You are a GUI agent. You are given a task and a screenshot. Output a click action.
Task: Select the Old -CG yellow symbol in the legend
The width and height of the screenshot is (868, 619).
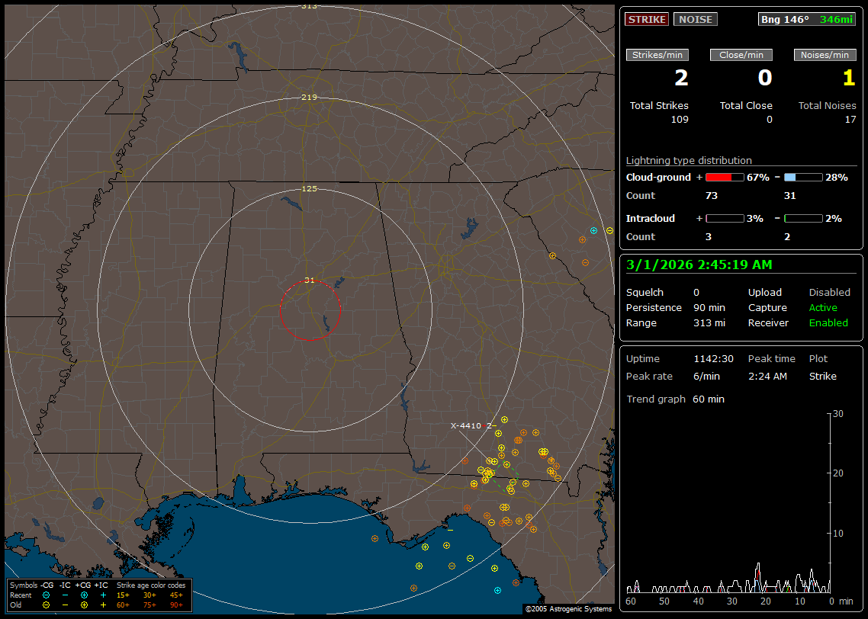click(x=47, y=605)
